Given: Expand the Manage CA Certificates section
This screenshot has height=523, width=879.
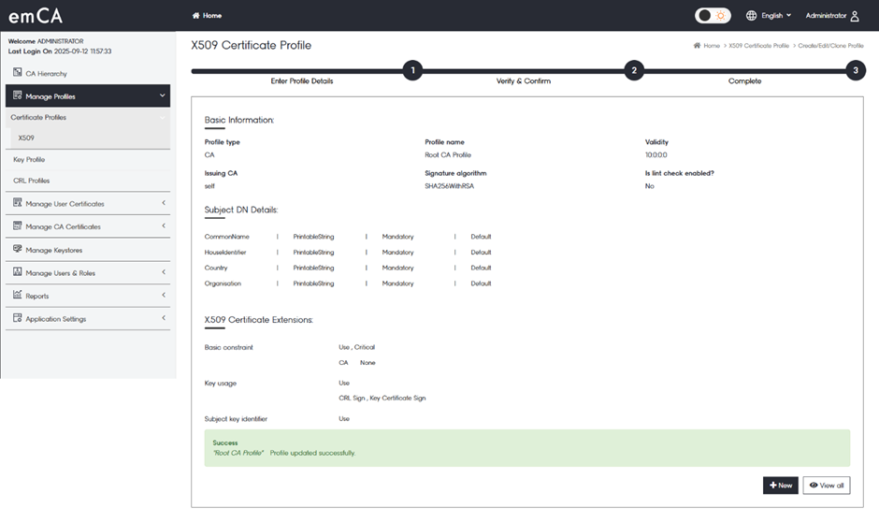Looking at the screenshot, I should 163,226.
